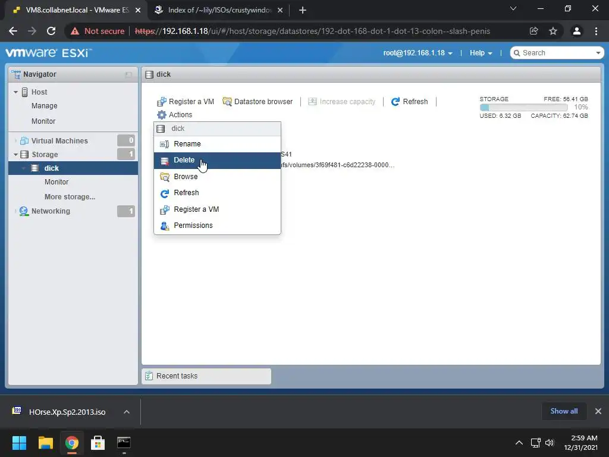Viewport: 609px width, 457px height.
Task: Click the network tray icon
Action: click(536, 443)
